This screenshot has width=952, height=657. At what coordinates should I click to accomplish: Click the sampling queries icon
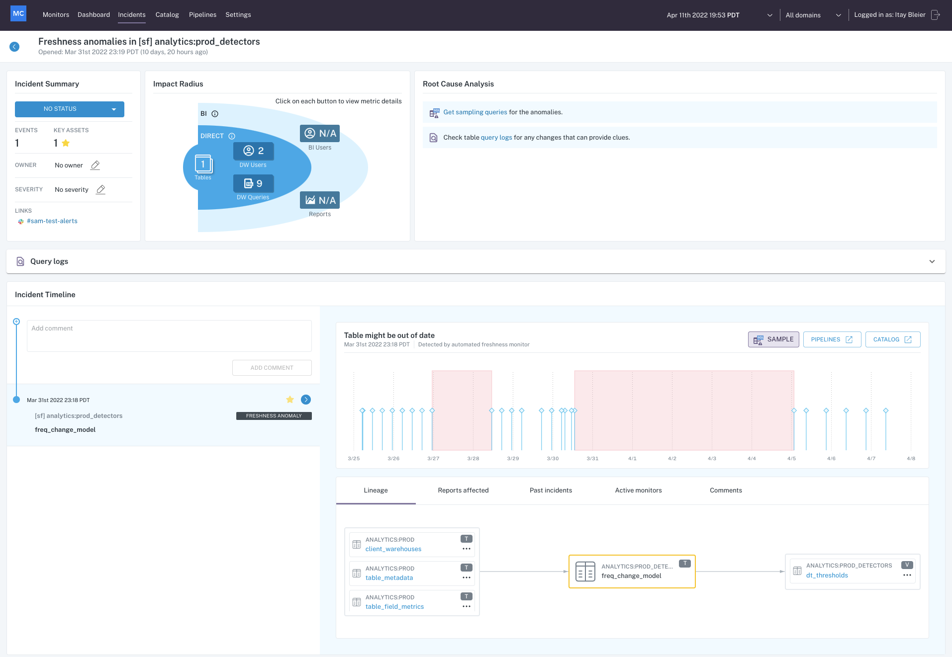point(434,113)
